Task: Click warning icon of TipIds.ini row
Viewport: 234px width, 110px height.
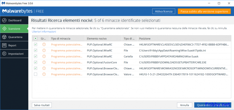Action: [44, 50]
